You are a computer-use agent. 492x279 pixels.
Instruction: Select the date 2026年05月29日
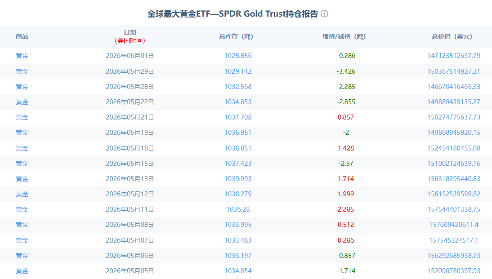point(130,71)
